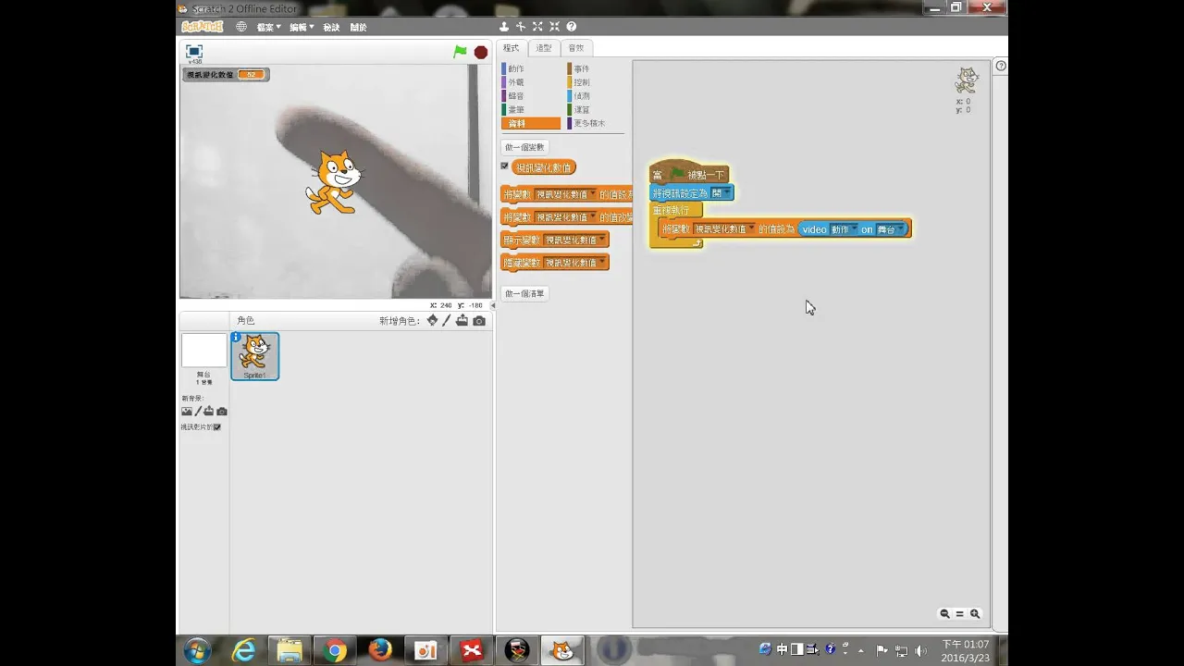Paint a new sprite
1184x666 pixels.
[447, 320]
